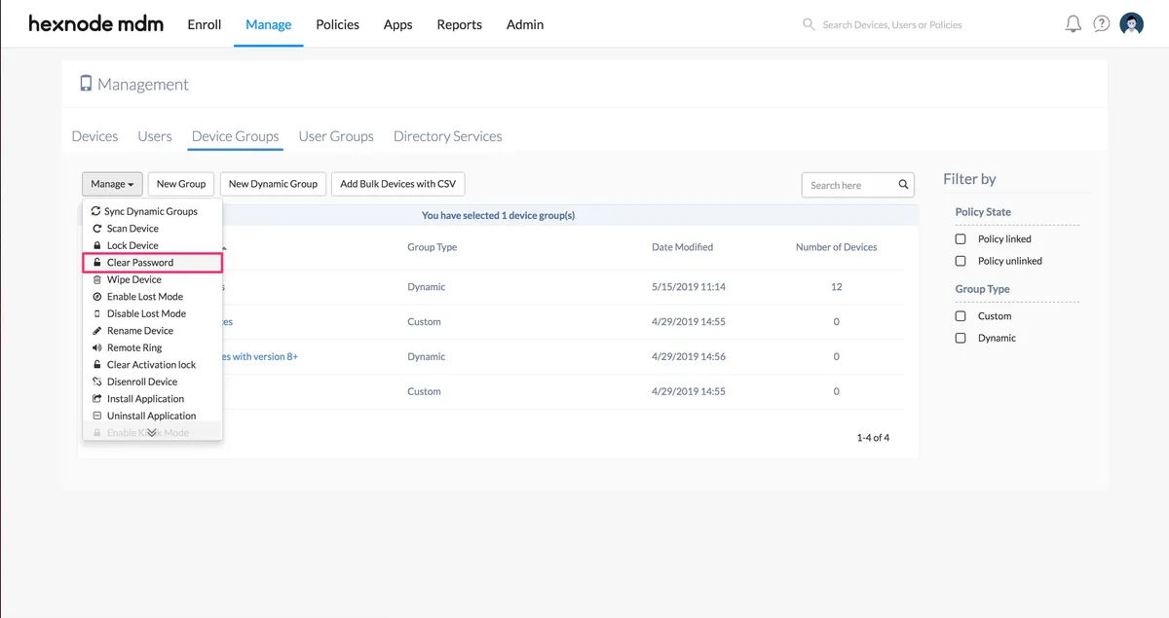Click the Rename Device pencil icon
This screenshot has width=1169, height=618.
[96, 331]
